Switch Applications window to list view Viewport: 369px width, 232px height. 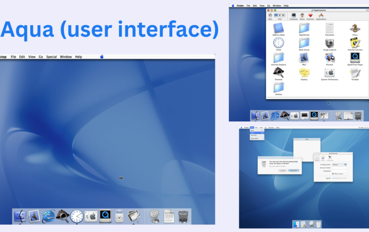pyautogui.click(x=280, y=15)
